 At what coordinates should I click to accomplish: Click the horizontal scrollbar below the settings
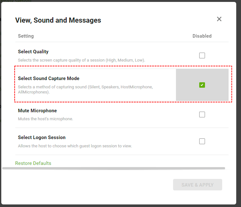pos(113,168)
